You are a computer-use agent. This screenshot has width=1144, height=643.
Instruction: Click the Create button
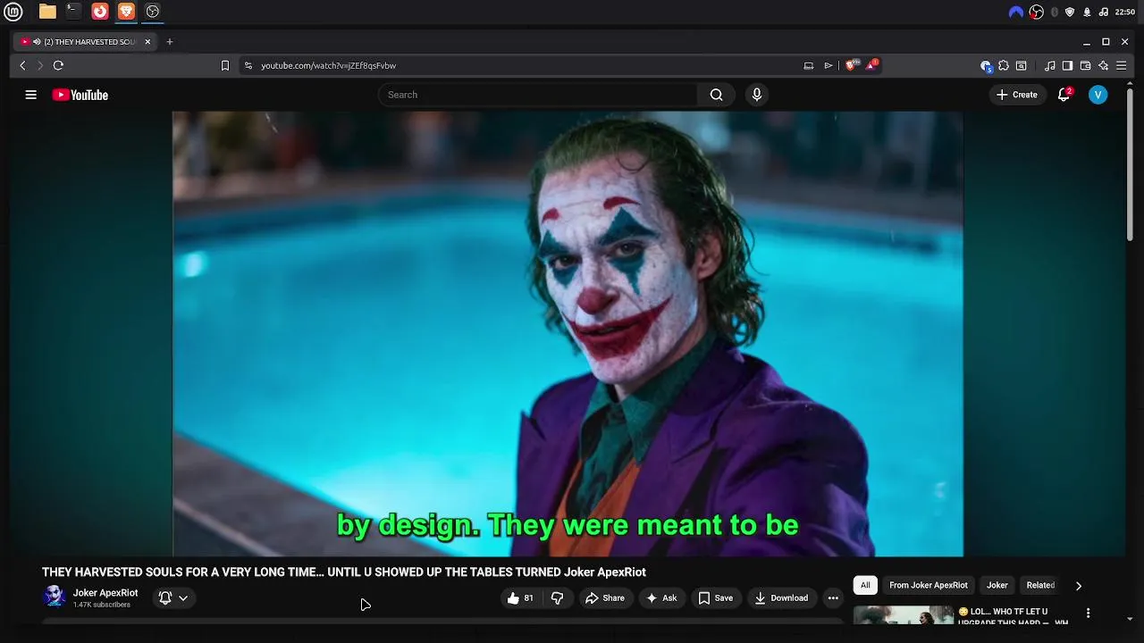click(1017, 95)
